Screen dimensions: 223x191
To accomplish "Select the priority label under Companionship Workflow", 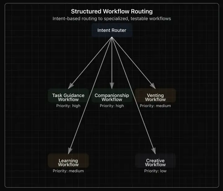I will coord(111,106).
